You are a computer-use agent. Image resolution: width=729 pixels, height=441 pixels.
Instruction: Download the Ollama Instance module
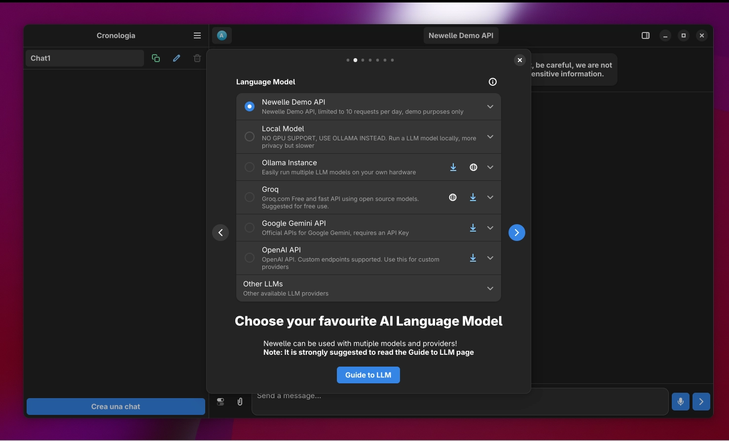pos(453,168)
